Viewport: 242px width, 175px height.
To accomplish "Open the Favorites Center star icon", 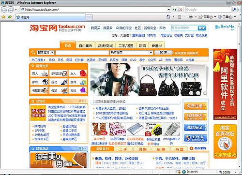I will pos(3,17).
